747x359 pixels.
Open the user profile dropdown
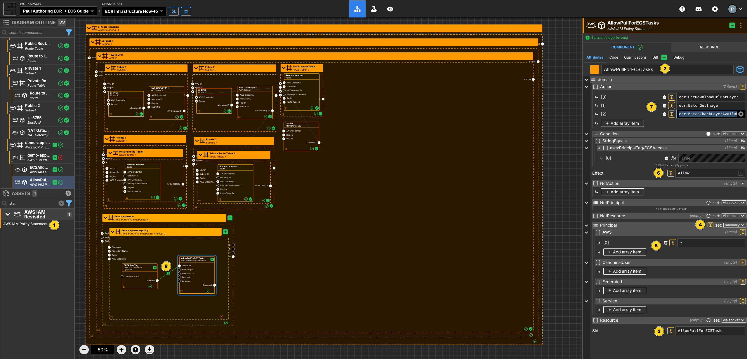pos(735,9)
